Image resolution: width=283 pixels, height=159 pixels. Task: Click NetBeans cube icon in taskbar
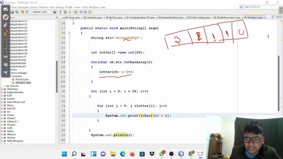[x=181, y=154]
